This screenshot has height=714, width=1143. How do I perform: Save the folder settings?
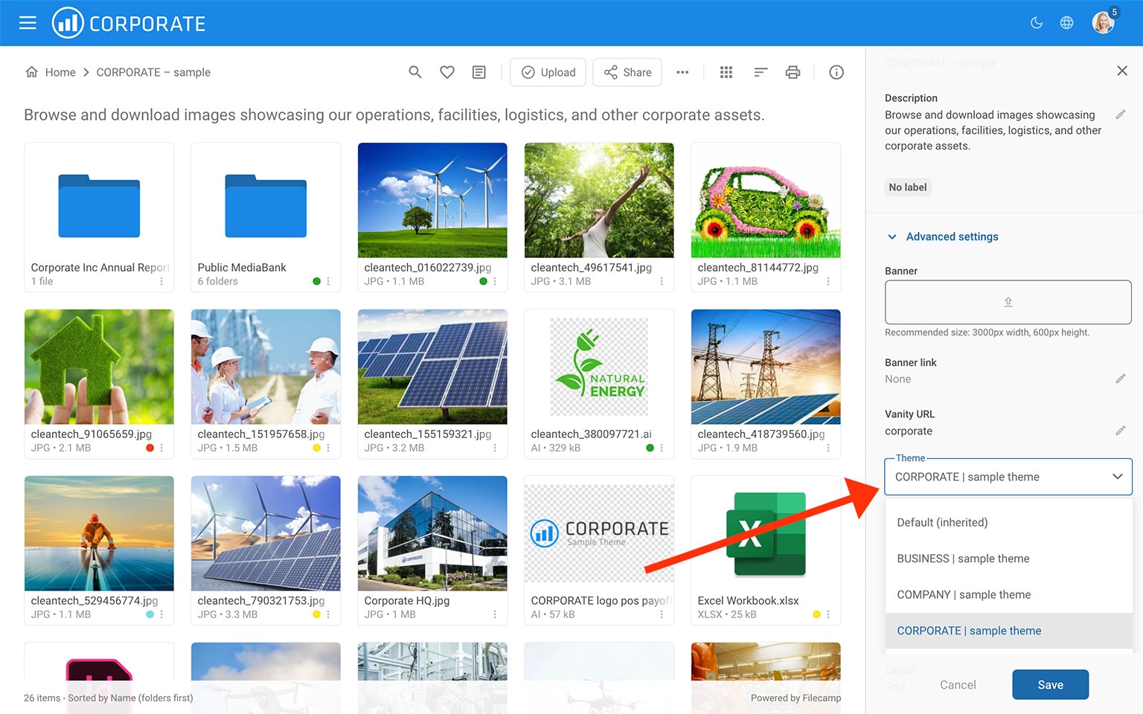tap(1050, 685)
